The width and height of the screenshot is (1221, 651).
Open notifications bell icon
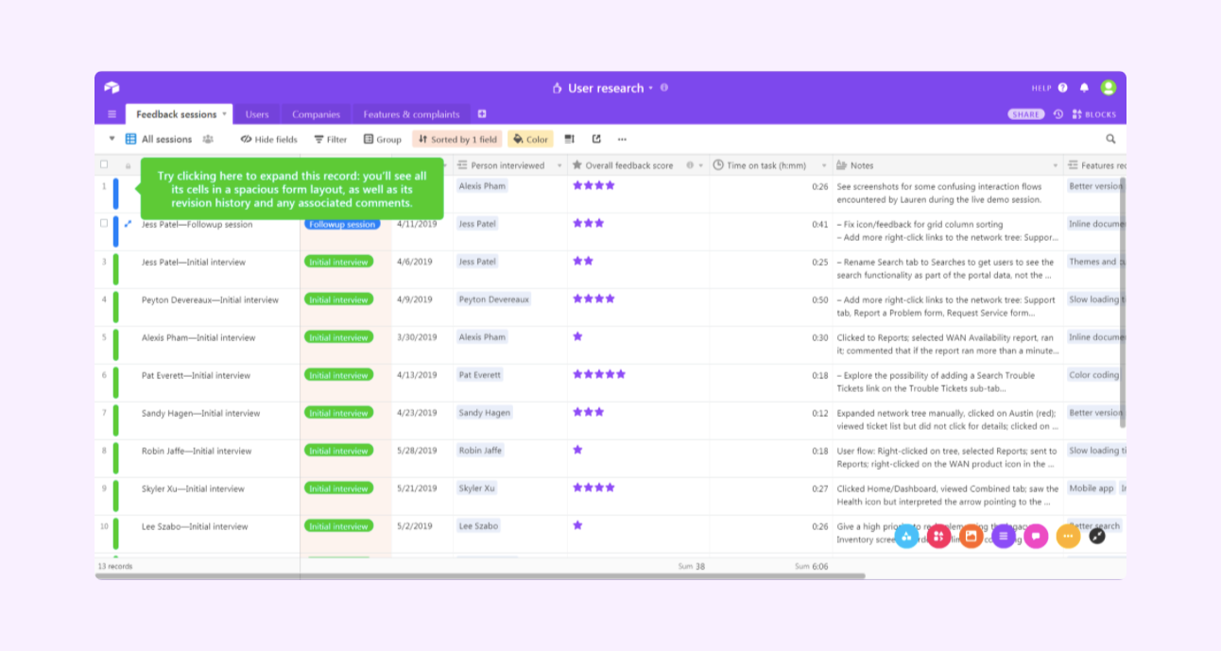coord(1085,88)
